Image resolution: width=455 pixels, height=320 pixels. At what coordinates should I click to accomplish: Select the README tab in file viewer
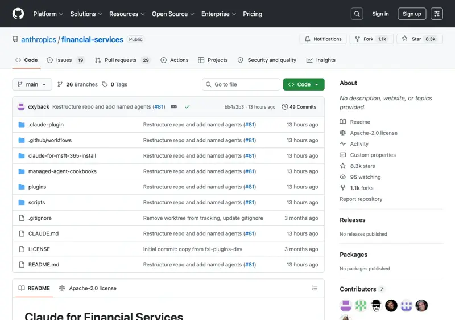pyautogui.click(x=34, y=288)
